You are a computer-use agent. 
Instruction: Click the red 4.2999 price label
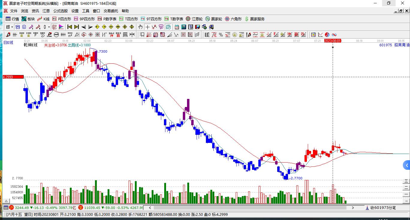13,77
